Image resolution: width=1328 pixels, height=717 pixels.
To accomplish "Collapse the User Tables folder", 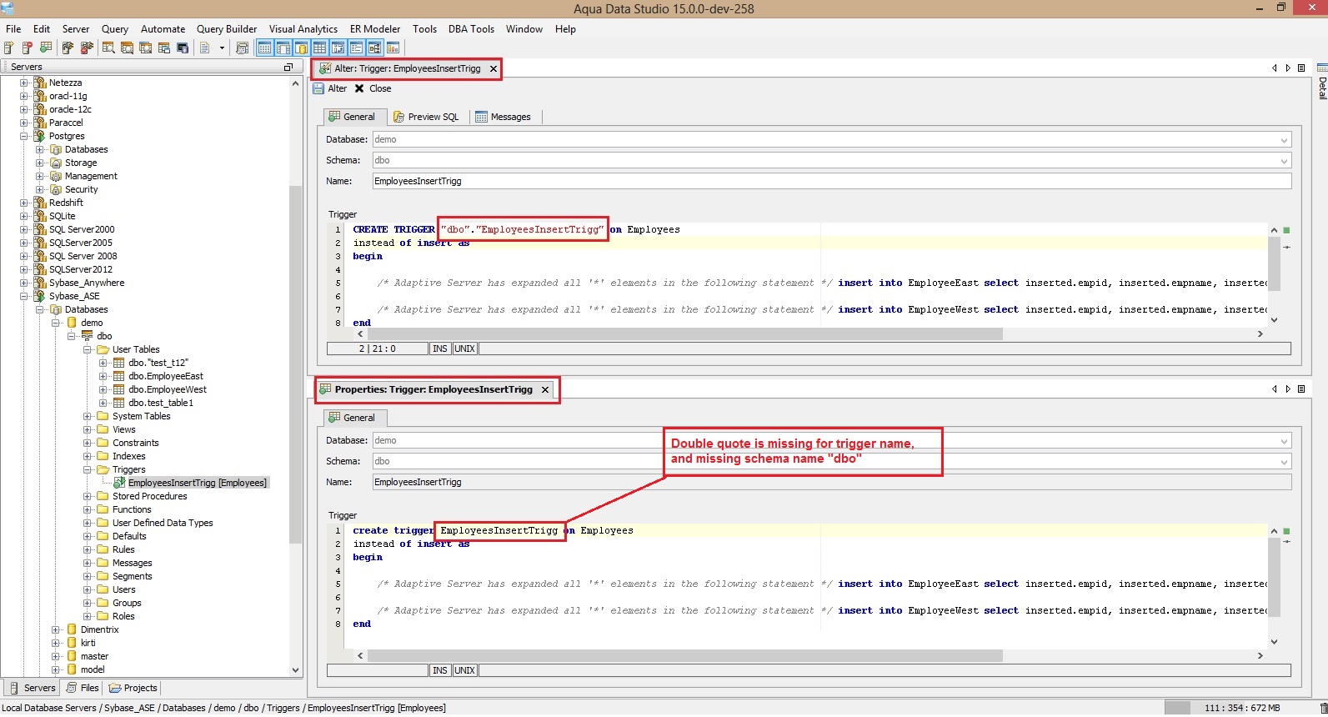I will [x=88, y=349].
